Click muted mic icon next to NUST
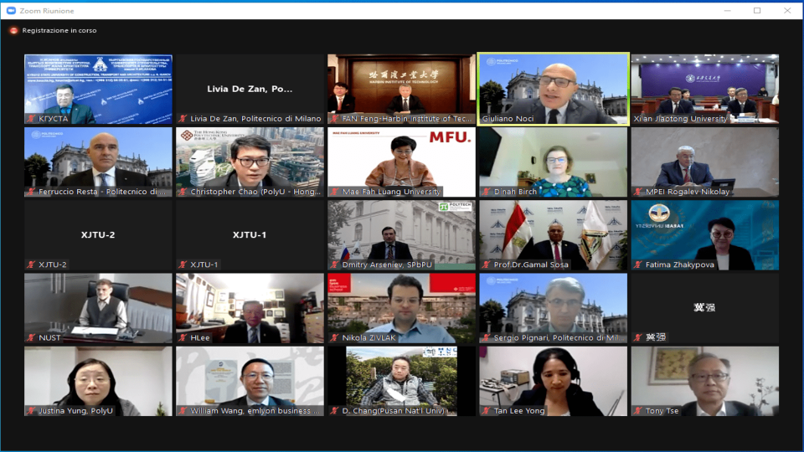Image resolution: width=804 pixels, height=452 pixels. coord(31,338)
